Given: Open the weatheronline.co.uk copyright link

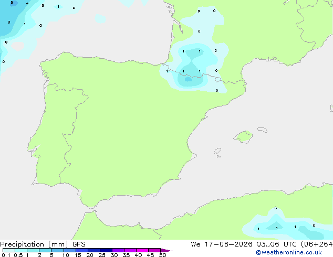Looking at the screenshot, I should click(x=289, y=252).
